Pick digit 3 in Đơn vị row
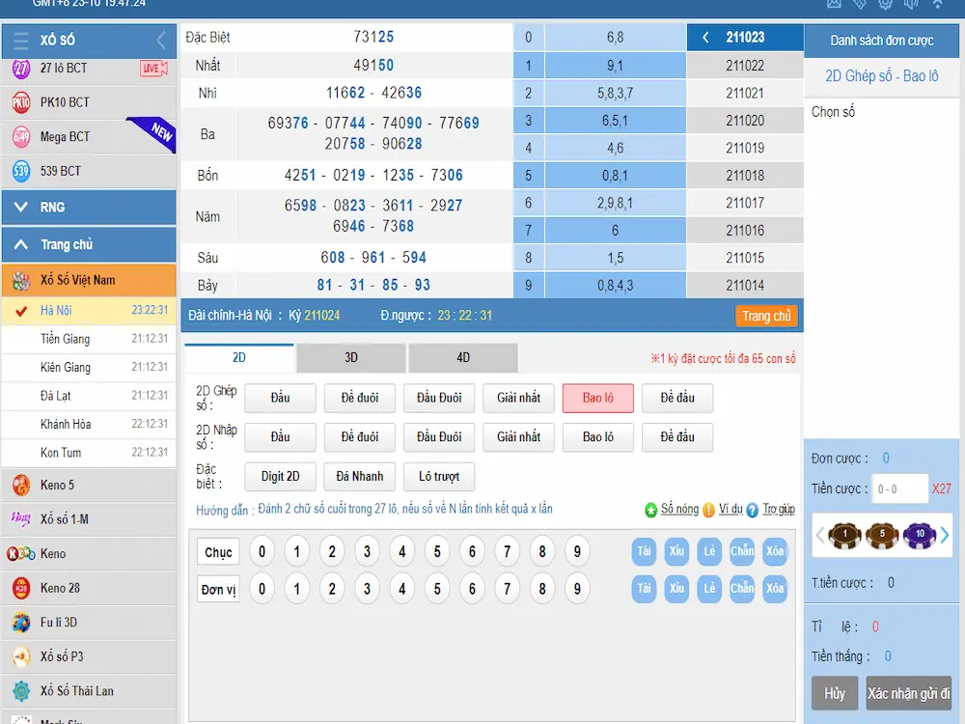 tap(367, 589)
